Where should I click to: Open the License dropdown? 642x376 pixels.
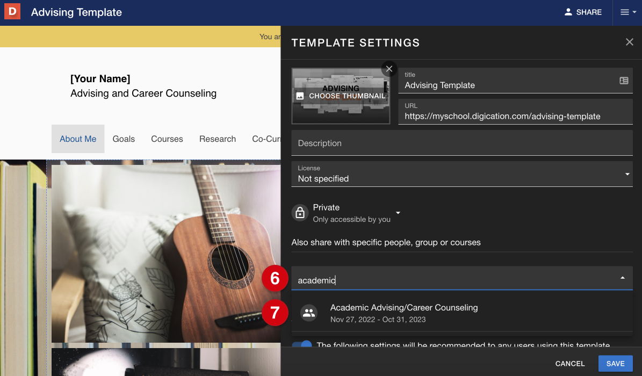pos(462,174)
